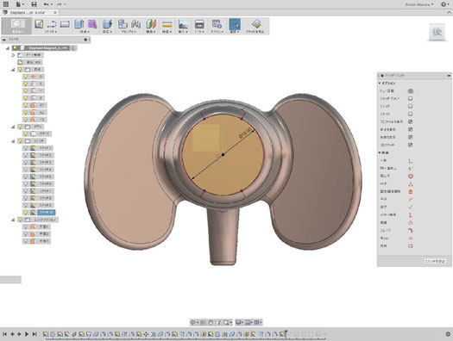The width and height of the screenshot is (453, 341).
Task: Toggle the Snap checkbox in palette
Action: pos(410,107)
